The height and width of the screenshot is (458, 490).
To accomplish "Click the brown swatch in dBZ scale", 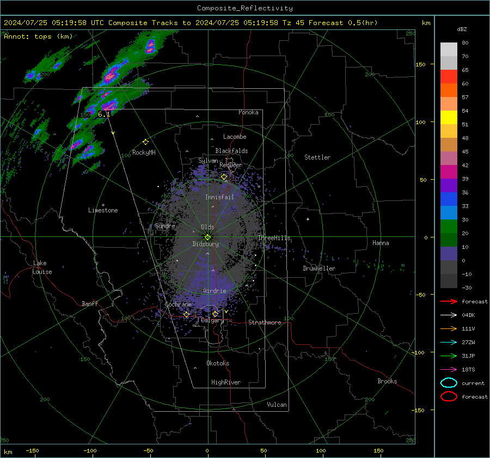I will (449, 144).
